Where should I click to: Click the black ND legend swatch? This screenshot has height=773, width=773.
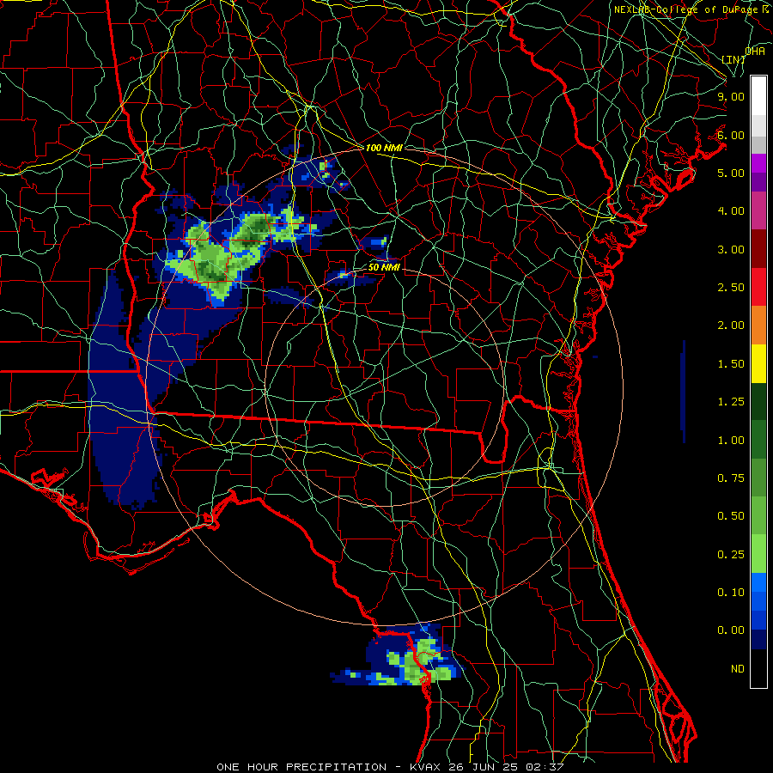(x=758, y=668)
